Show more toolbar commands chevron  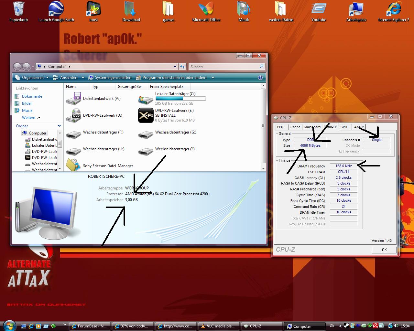point(212,78)
